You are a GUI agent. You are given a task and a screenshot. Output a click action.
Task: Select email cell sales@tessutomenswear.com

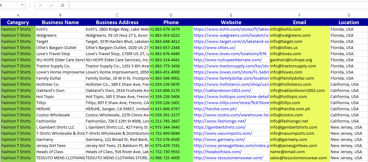[299, 158]
